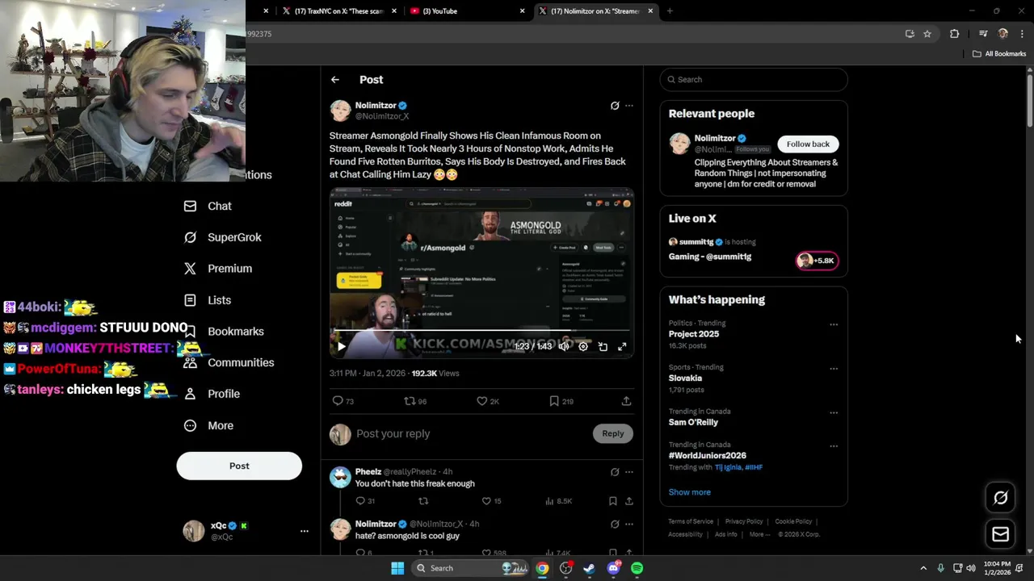This screenshot has width=1034, height=581.
Task: Open Profile in the sidebar
Action: click(x=212, y=395)
